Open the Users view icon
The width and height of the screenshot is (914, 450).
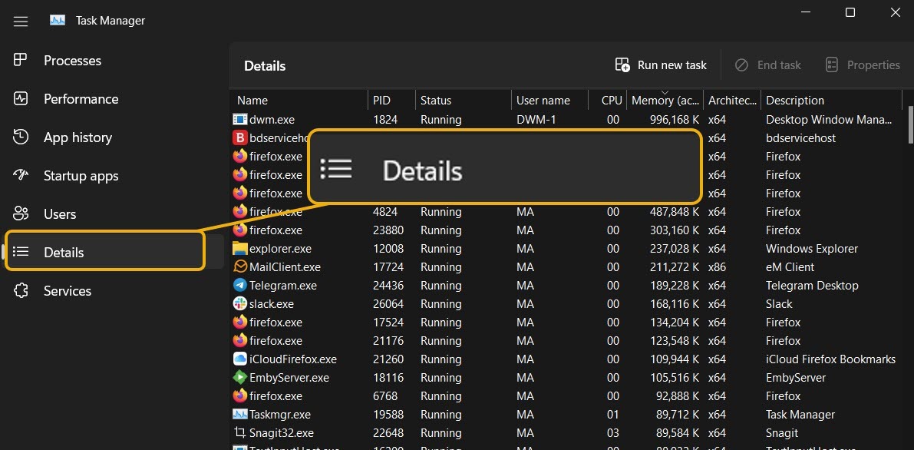pos(19,213)
